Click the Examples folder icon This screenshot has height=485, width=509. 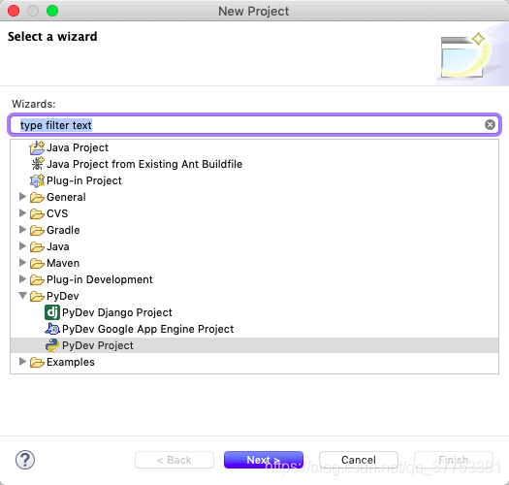(x=37, y=362)
